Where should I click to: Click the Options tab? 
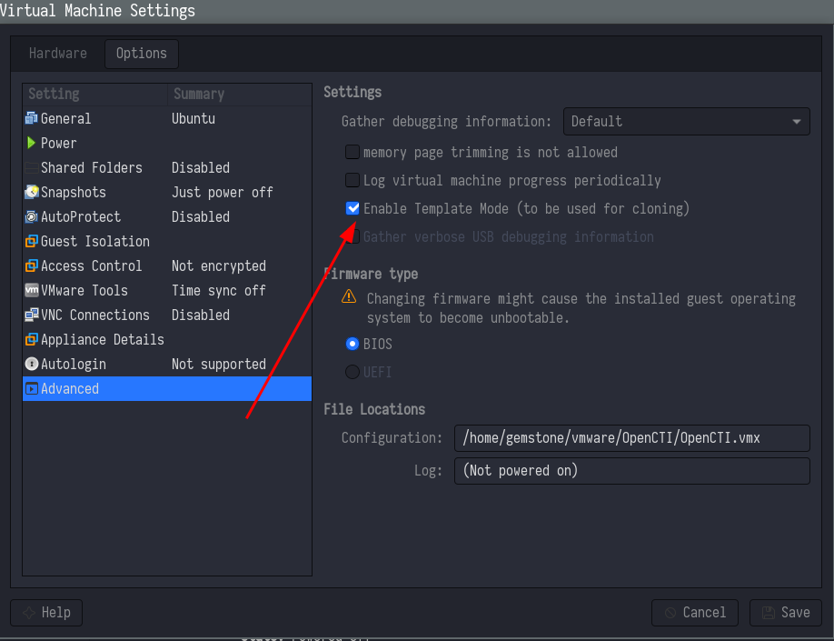tap(141, 54)
